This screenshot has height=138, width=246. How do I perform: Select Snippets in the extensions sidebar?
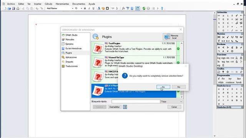pyautogui.click(x=69, y=62)
